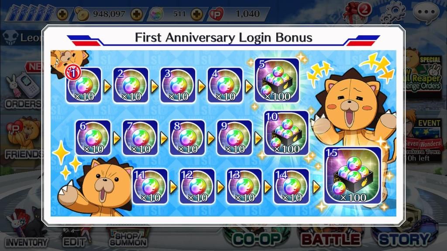Add spirit orbs with plus beside 511
The height and width of the screenshot is (251, 447).
[x=197, y=14]
